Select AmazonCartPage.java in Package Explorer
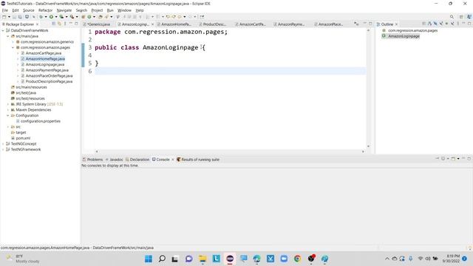The width and height of the screenshot is (473, 266). (x=43, y=53)
